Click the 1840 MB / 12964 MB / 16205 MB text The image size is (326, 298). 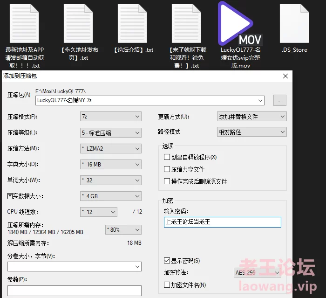[x=45, y=232]
